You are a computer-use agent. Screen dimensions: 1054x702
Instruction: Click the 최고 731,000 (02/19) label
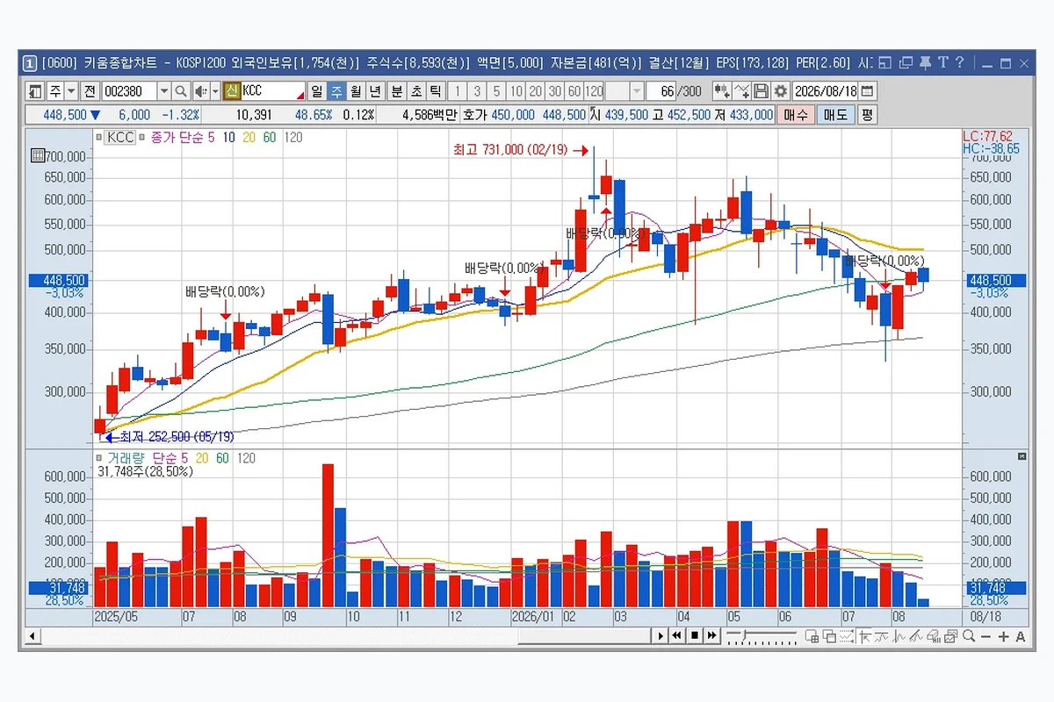[511, 151]
